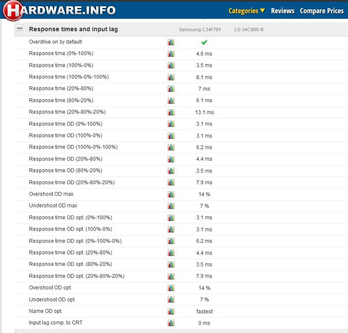The height and width of the screenshot is (333, 348).
Task: Open chart icon for Response time (80%-20%)
Action: 171,100
